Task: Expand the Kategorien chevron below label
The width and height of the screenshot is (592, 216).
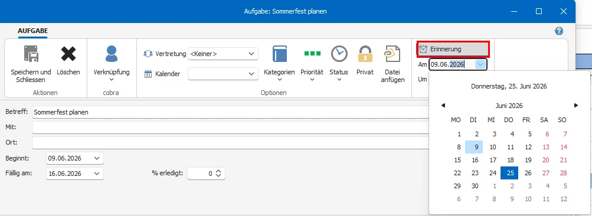Action: click(279, 79)
